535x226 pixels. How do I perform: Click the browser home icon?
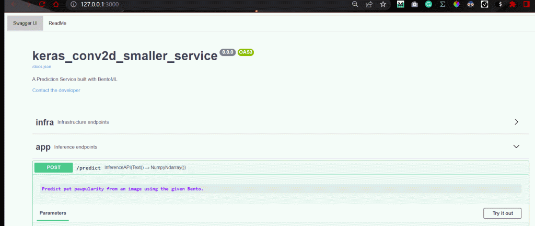(x=55, y=4)
